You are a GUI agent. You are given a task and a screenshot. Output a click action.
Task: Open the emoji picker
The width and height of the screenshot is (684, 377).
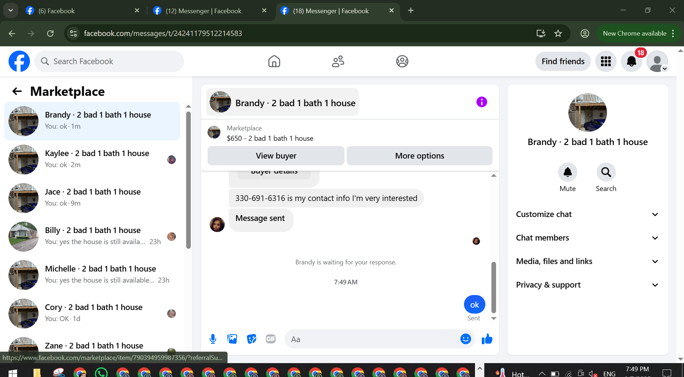pyautogui.click(x=465, y=339)
